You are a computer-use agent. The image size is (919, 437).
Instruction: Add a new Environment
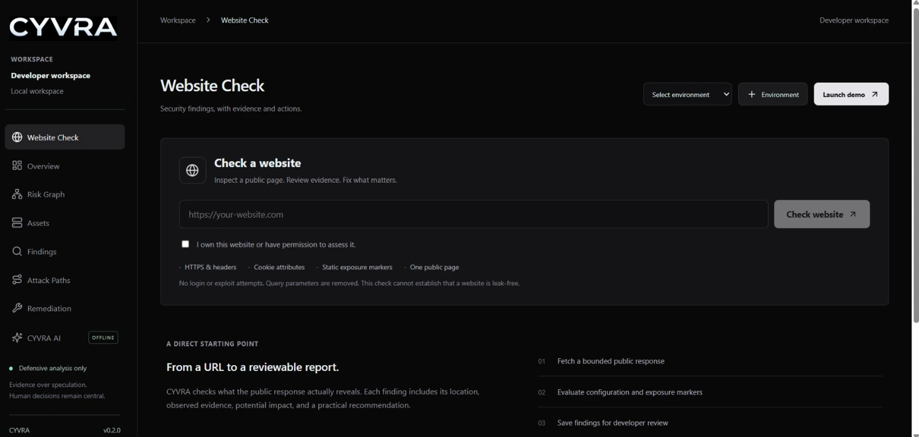click(x=773, y=94)
